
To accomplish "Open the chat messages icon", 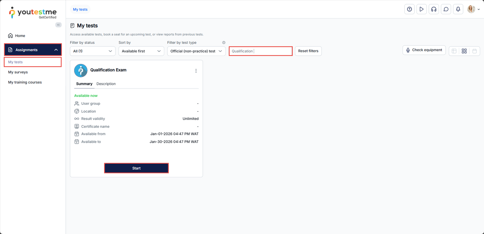I will [x=446, y=9].
